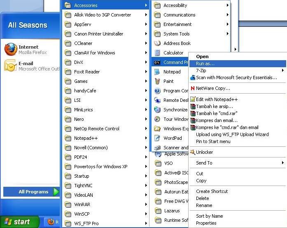Expand the Entertainment submenu arrow
This screenshot has width=287, height=228.
[228, 24]
